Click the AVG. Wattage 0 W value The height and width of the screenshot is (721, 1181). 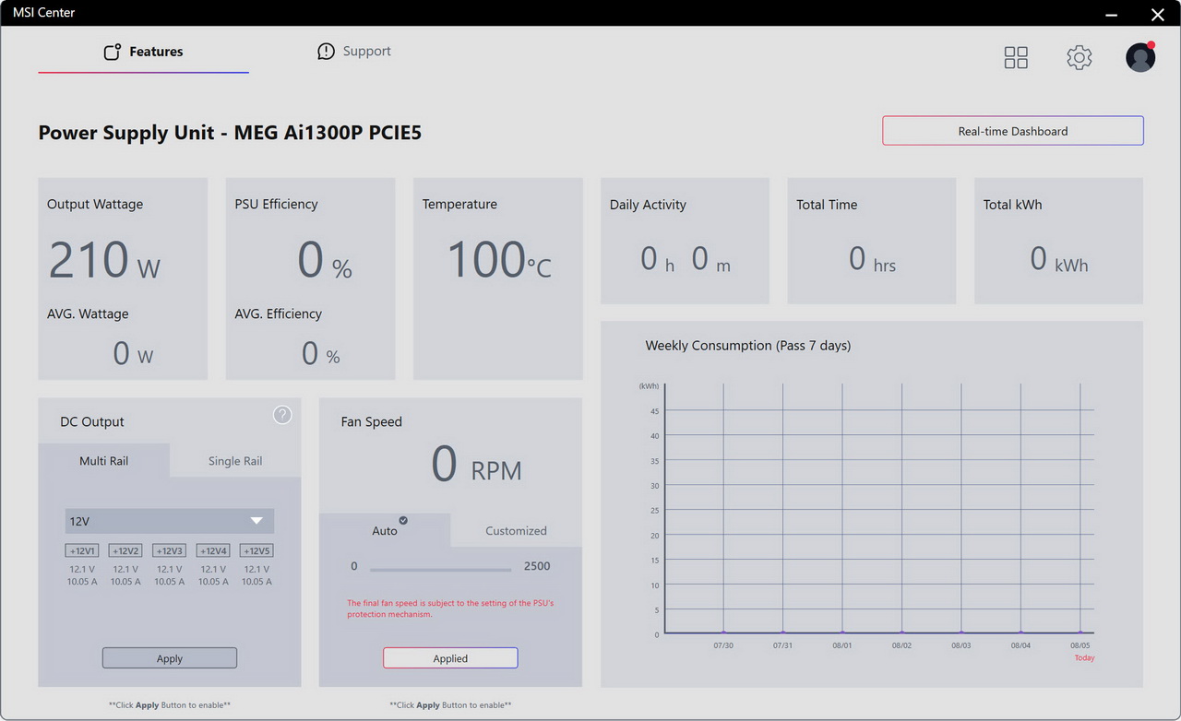(x=133, y=353)
